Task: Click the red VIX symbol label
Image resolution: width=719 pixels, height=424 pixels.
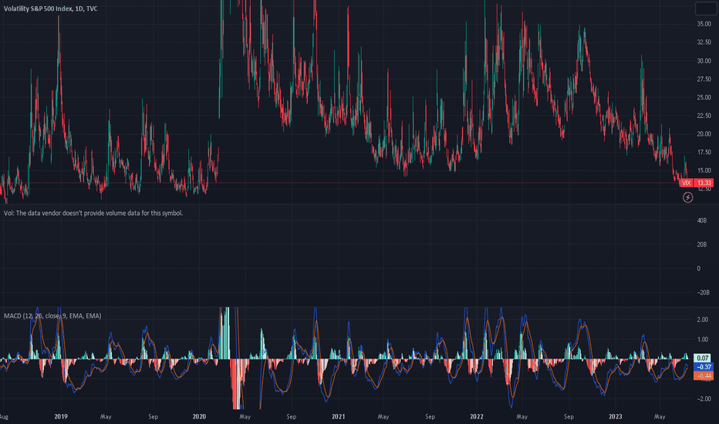Action: tap(686, 183)
